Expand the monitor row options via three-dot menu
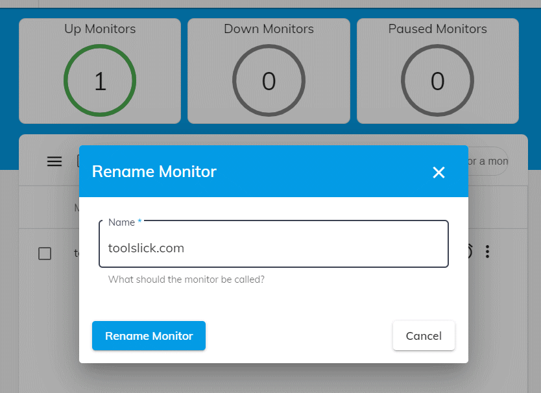541x393 pixels. pyautogui.click(x=487, y=252)
